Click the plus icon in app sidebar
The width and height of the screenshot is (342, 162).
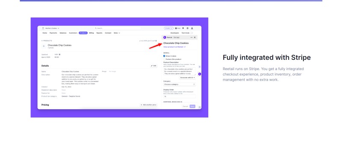click(199, 67)
